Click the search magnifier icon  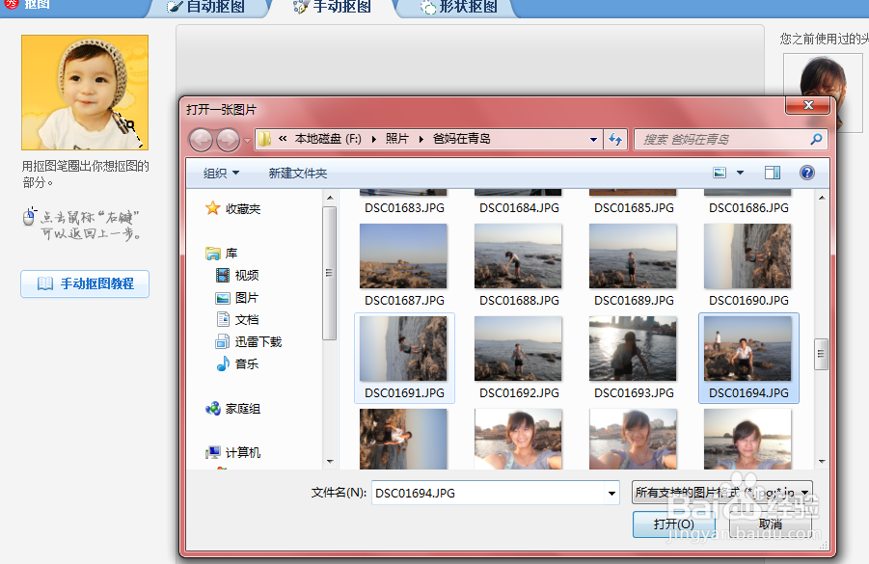[x=816, y=139]
